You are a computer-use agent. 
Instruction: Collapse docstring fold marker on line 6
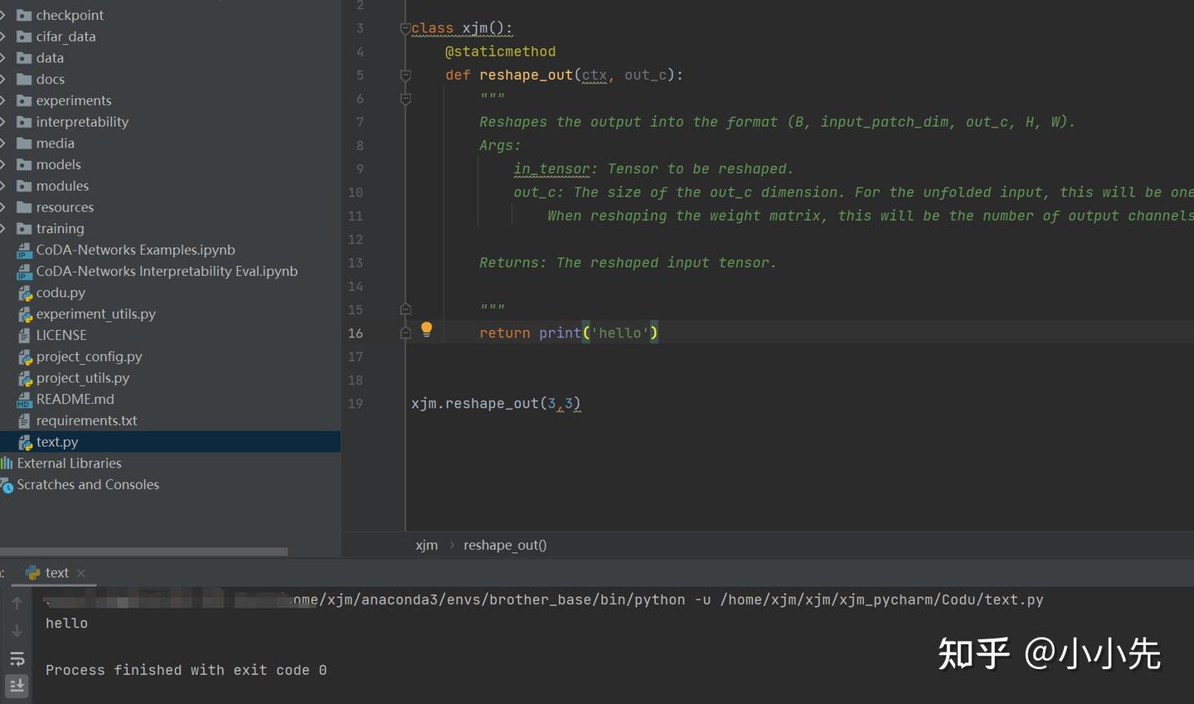tap(405, 99)
